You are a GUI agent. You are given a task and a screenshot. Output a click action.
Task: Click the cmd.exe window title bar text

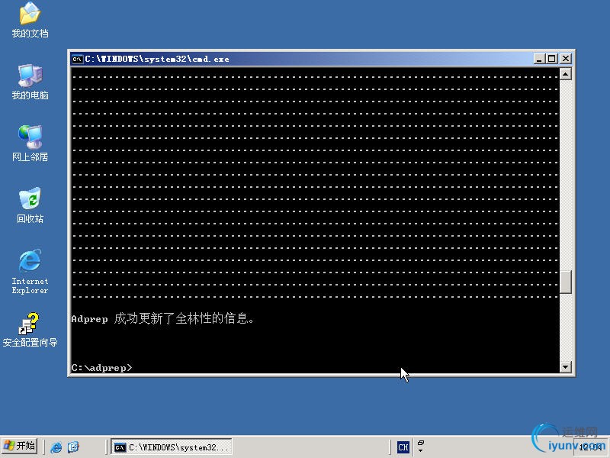click(157, 60)
